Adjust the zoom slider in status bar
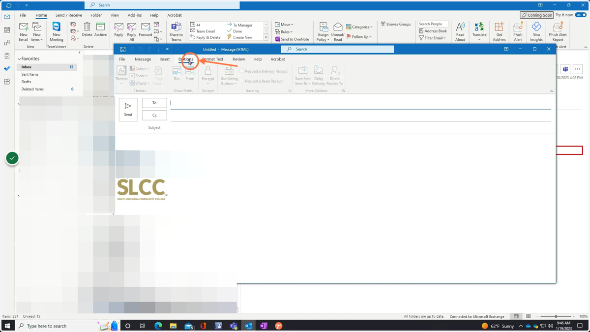Screen dimensions: 590x332 click(556, 316)
